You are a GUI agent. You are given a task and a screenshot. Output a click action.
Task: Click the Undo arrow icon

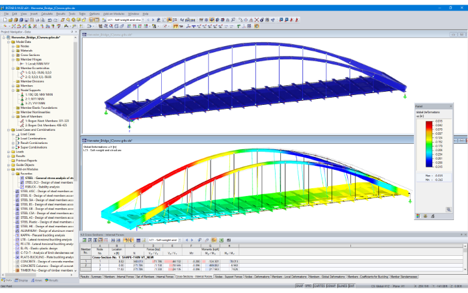click(x=50, y=20)
